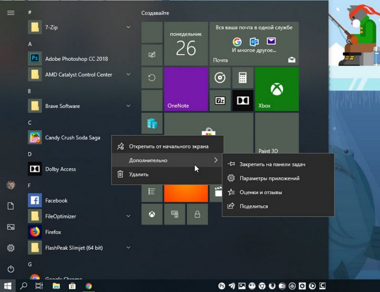Viewport: 380px width, 292px height.
Task: Open the small tile with circular arrow
Action: (x=152, y=78)
